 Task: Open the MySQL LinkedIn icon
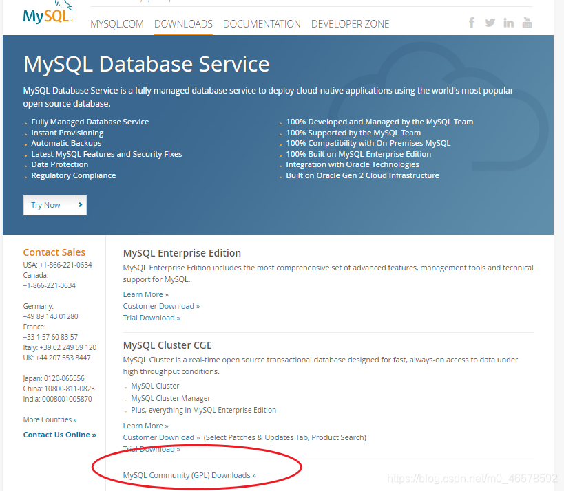tap(508, 23)
